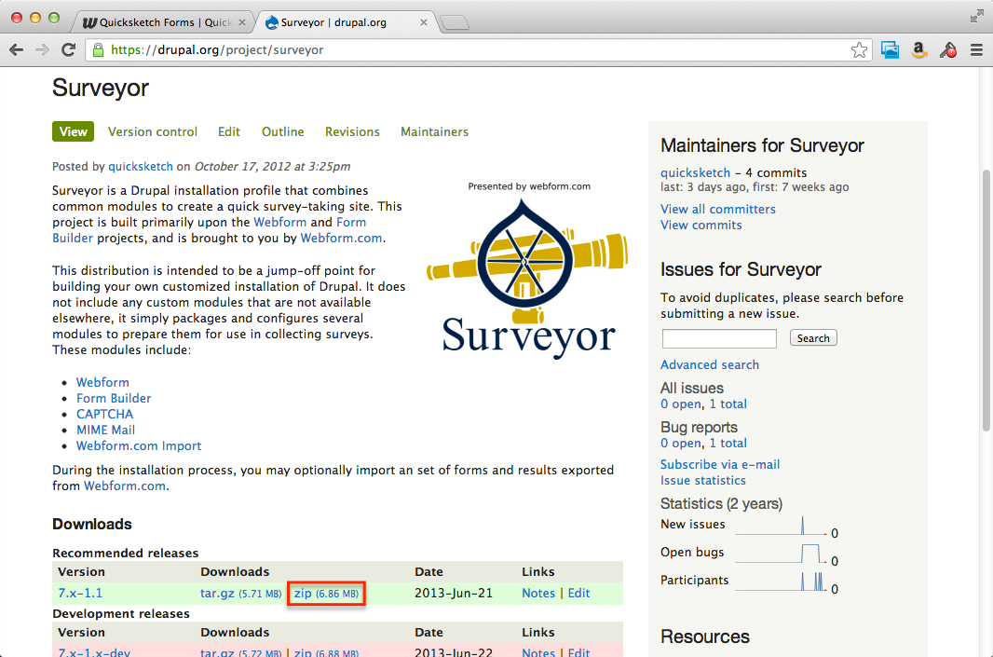Click the green padlock security icon

[98, 50]
